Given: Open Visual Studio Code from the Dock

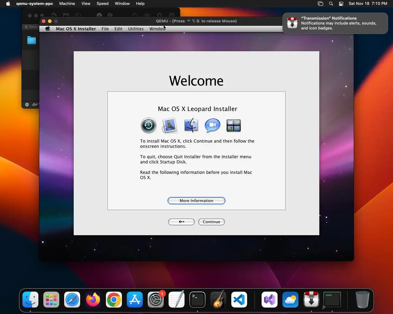Looking at the screenshot, I should pos(239,300).
